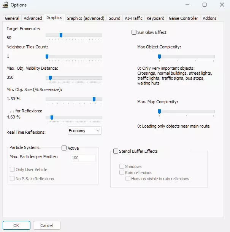Switch to the Addons tab
Image resolution: width=230 pixels, height=232 pixels.
(x=209, y=18)
